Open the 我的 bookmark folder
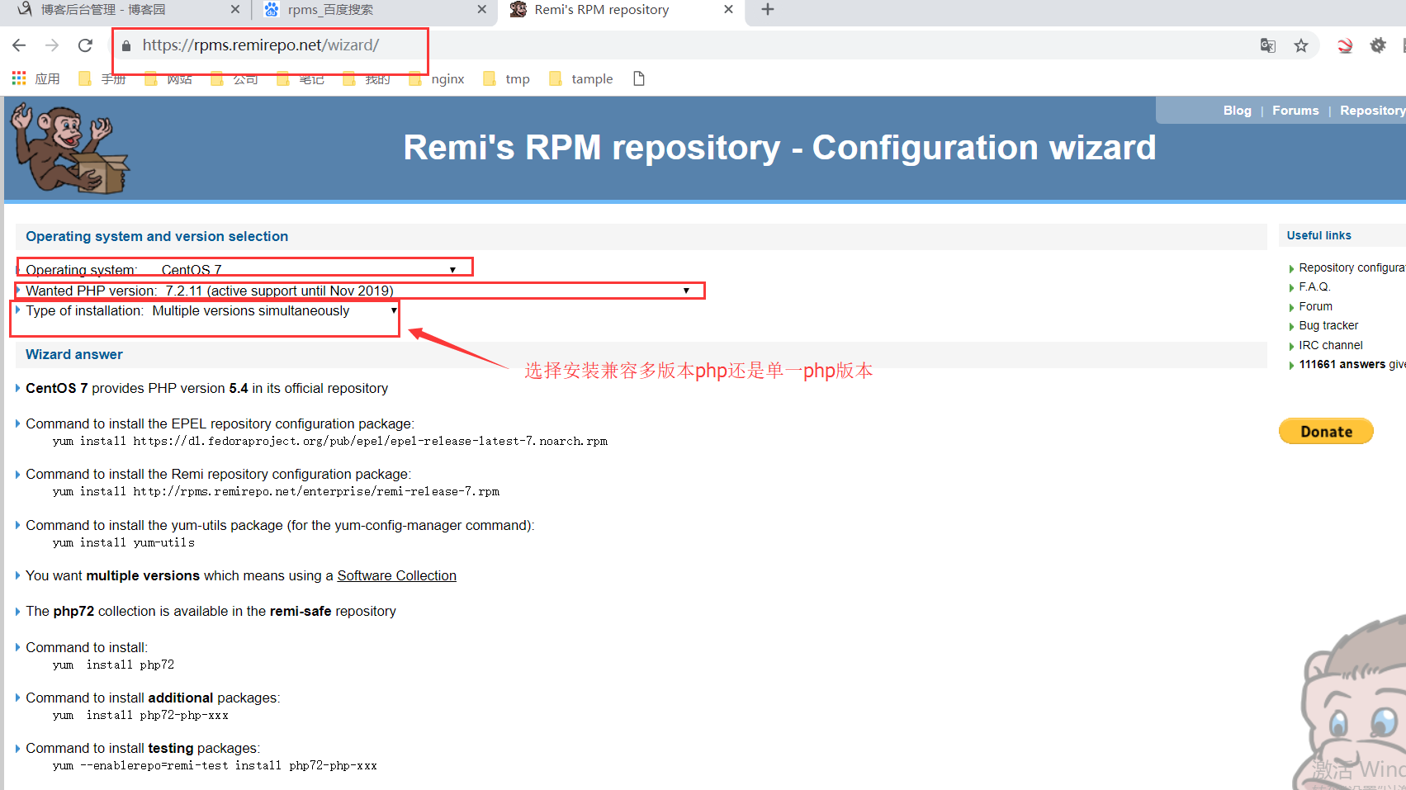 pyautogui.click(x=367, y=78)
